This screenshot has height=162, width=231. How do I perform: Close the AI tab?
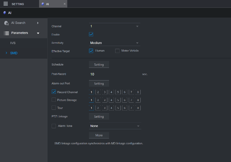[x=65, y=4]
